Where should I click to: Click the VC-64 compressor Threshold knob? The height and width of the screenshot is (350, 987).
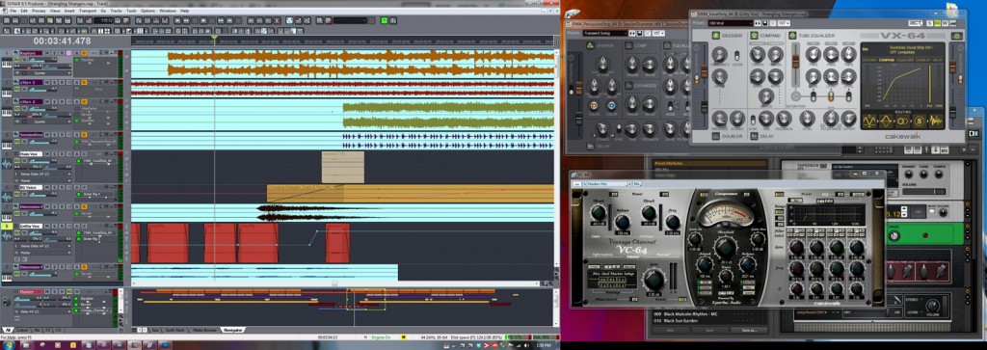point(725,247)
